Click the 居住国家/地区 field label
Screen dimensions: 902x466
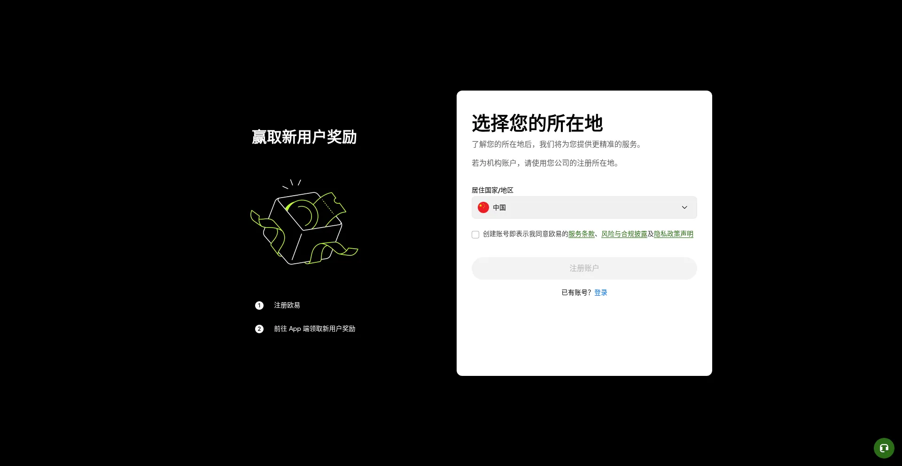(x=492, y=190)
